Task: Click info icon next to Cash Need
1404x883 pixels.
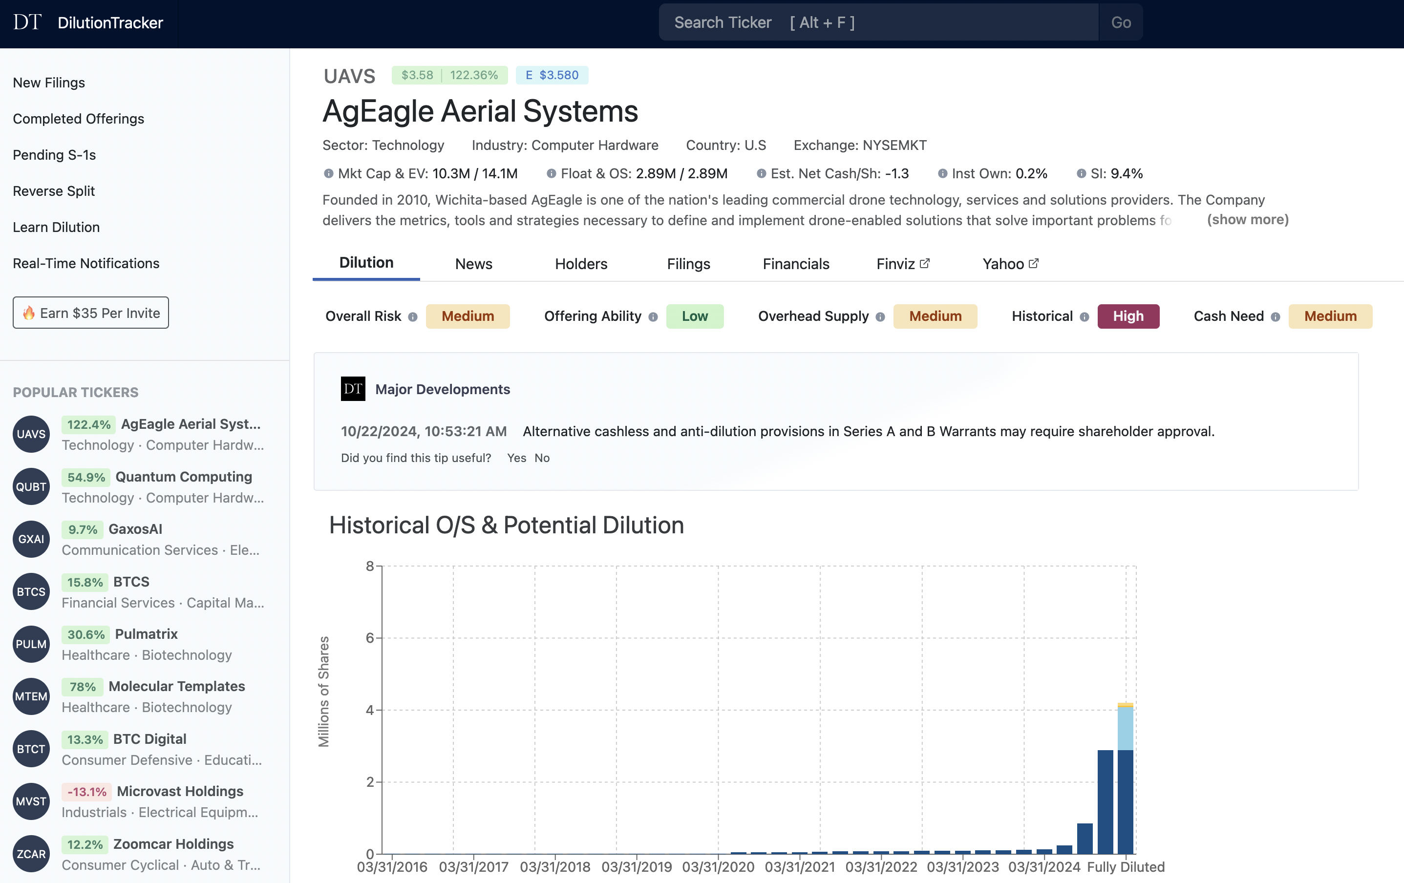Action: 1276,317
